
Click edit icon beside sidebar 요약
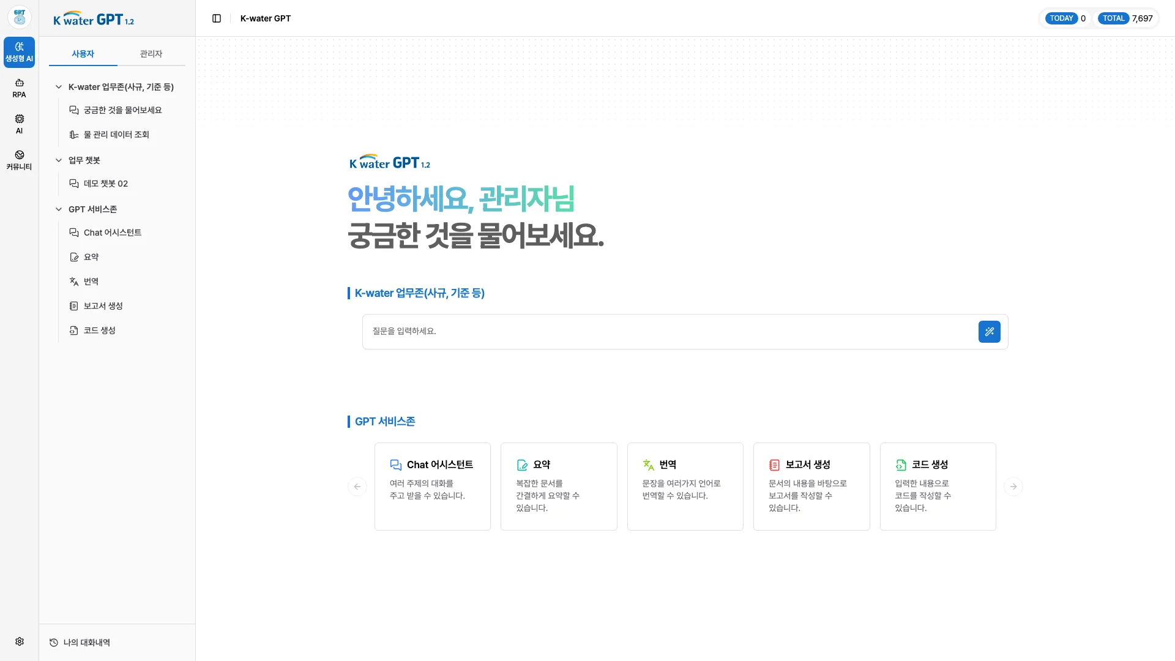pyautogui.click(x=74, y=257)
